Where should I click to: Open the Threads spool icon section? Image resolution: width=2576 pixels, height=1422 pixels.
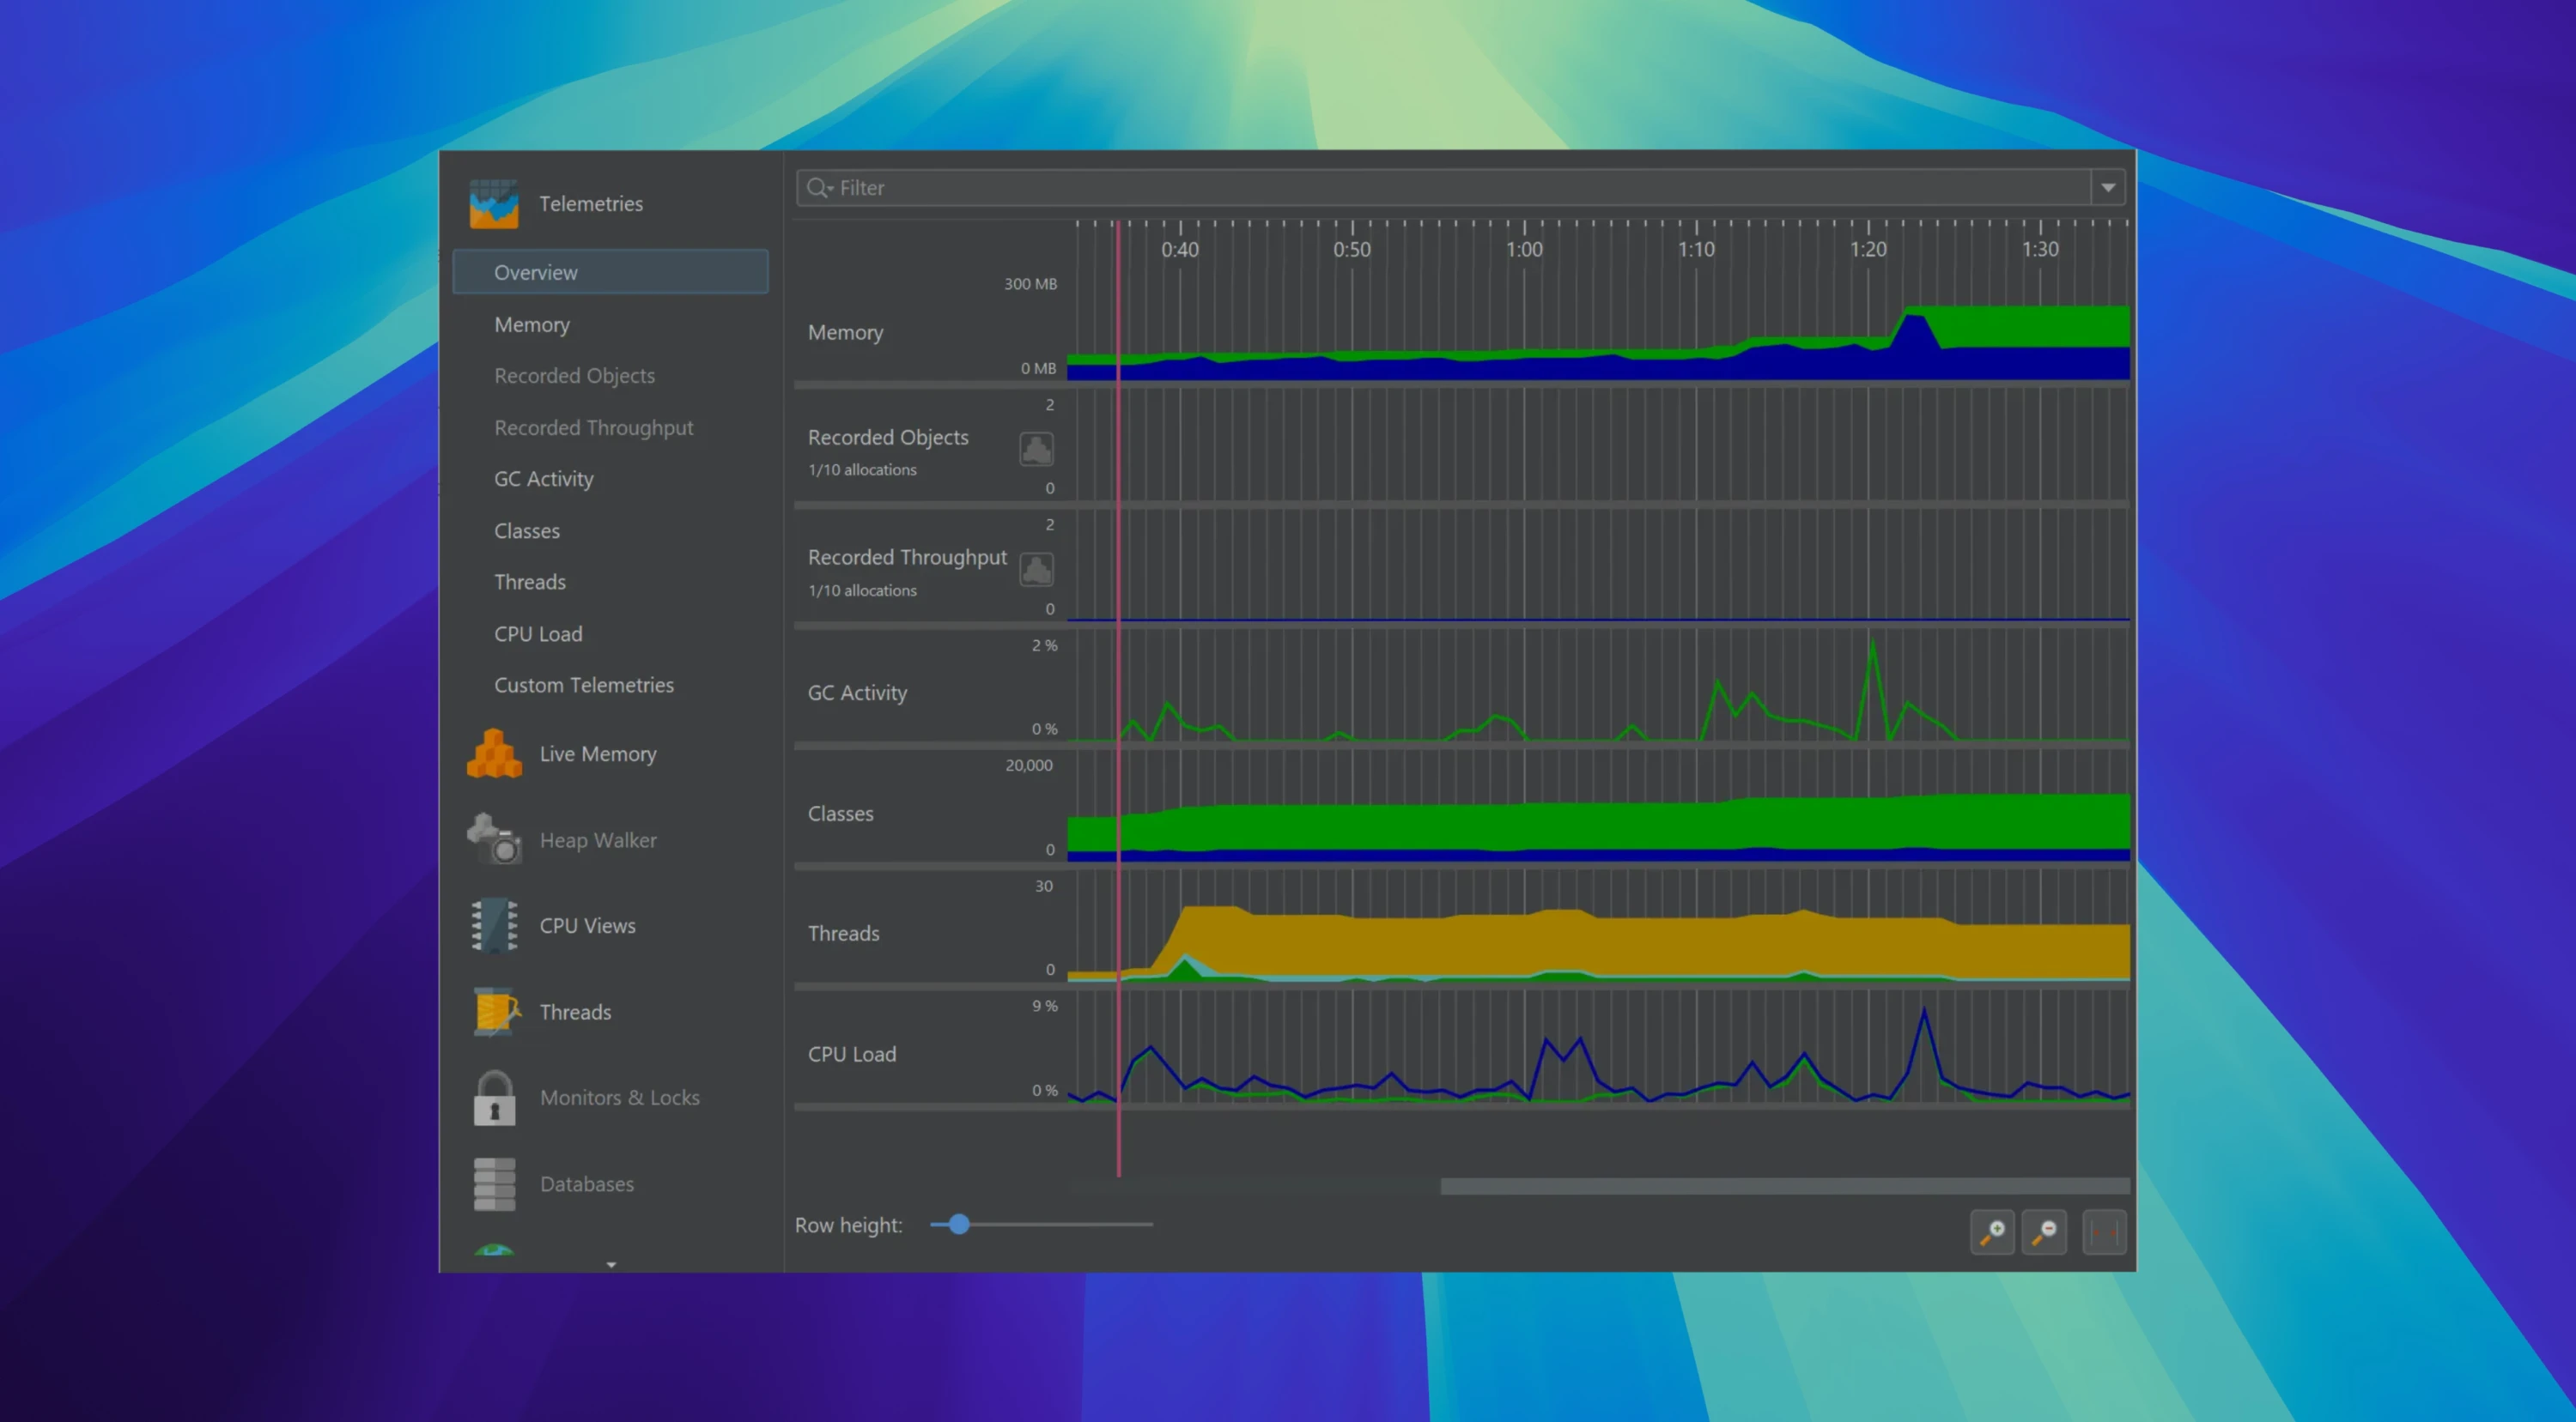click(494, 1011)
